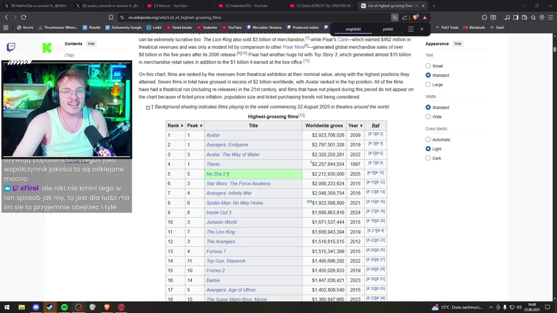Open the Avatar film link
Viewport: 557px width, 313px height.
(x=213, y=135)
